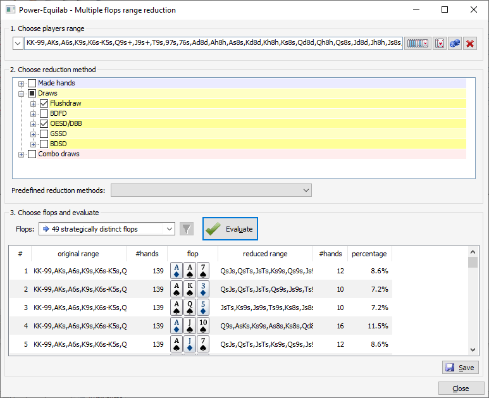Click the Queen of spades in row 3 flop
The width and height of the screenshot is (489, 398).
190,308
